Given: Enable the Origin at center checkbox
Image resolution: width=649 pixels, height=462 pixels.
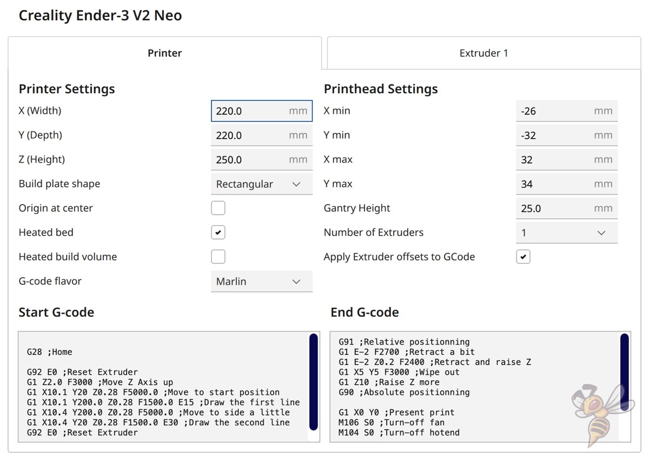Looking at the screenshot, I should pos(218,208).
